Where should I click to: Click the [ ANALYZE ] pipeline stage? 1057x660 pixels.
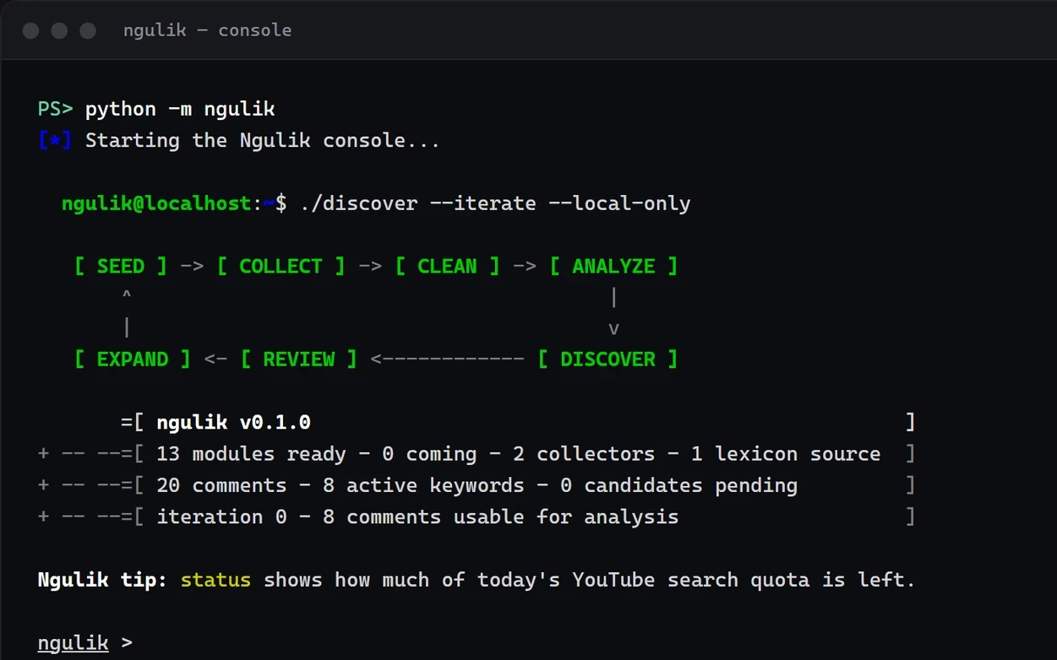tap(613, 266)
